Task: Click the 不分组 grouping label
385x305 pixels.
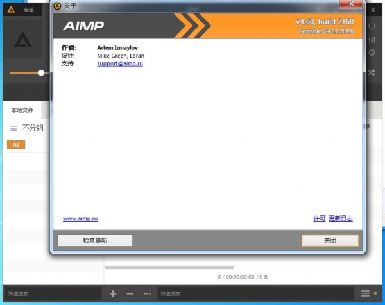Action: [x=33, y=128]
